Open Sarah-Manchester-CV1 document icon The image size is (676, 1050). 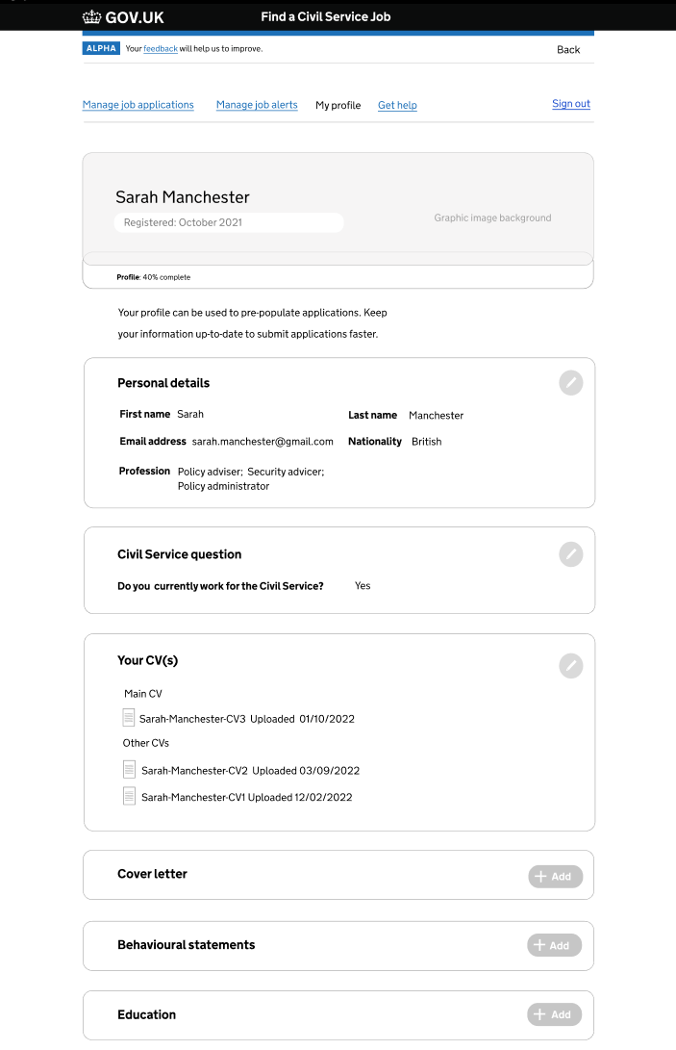(130, 796)
